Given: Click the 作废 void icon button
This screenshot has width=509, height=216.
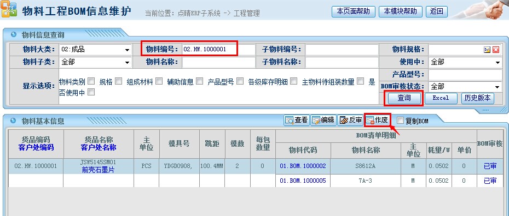Looking at the screenshot, I should [x=377, y=121].
